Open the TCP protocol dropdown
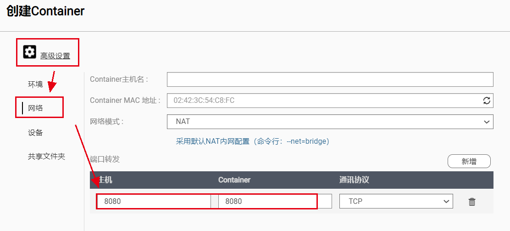This screenshot has width=510, height=231. point(396,201)
